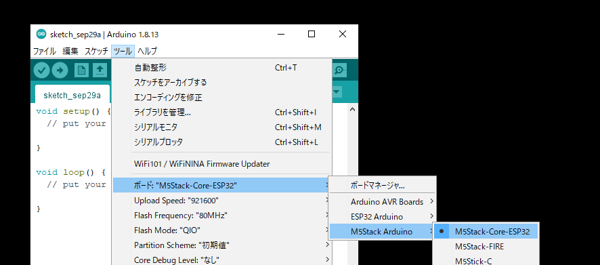600x265 pixels.
Task: Open the tab dropdown arrow under toolbar
Action: [337, 92]
